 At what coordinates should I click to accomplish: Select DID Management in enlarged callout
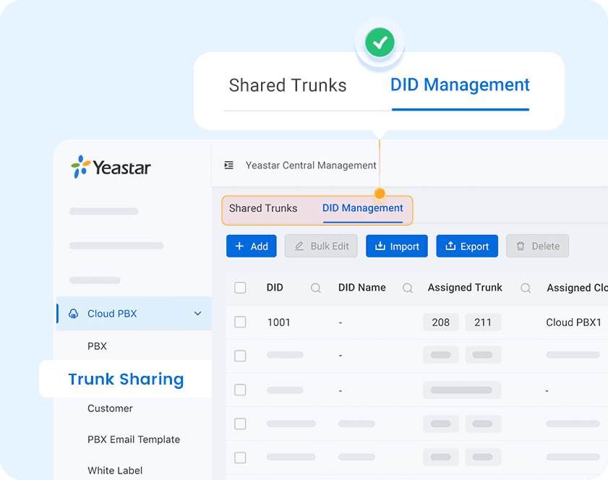click(460, 85)
